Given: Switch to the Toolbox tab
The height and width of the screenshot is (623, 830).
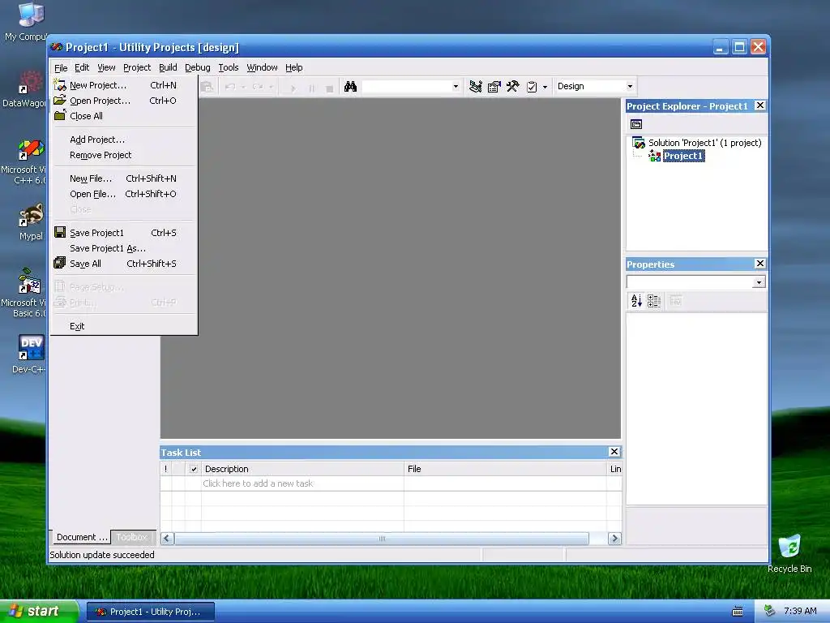Looking at the screenshot, I should click(x=132, y=537).
